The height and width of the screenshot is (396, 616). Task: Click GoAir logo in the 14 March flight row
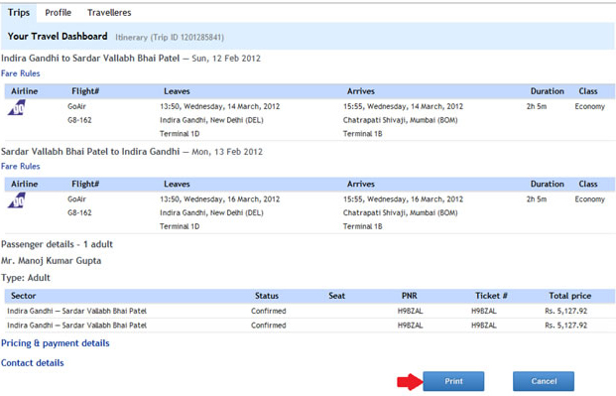(17, 107)
